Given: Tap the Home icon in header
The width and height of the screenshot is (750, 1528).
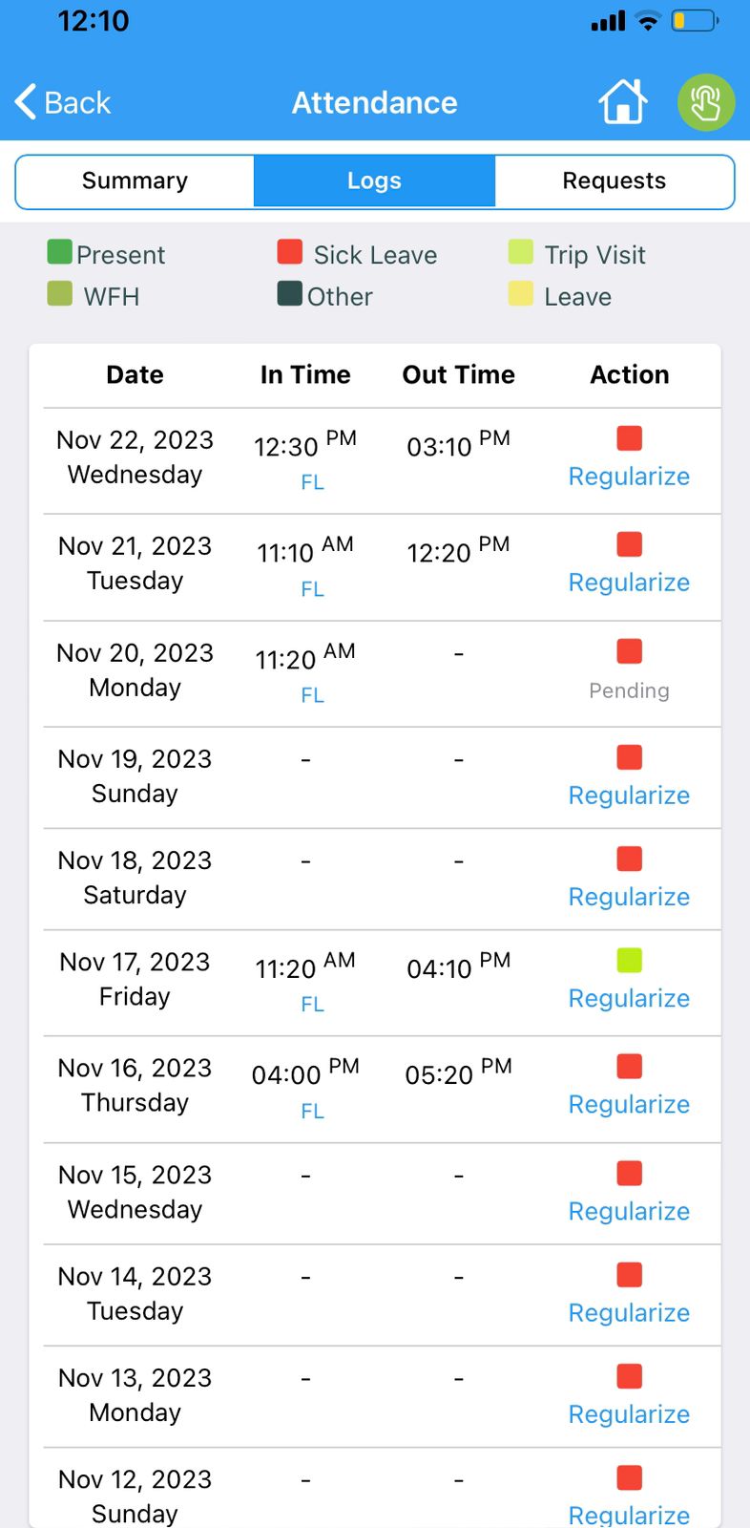Looking at the screenshot, I should click(622, 102).
